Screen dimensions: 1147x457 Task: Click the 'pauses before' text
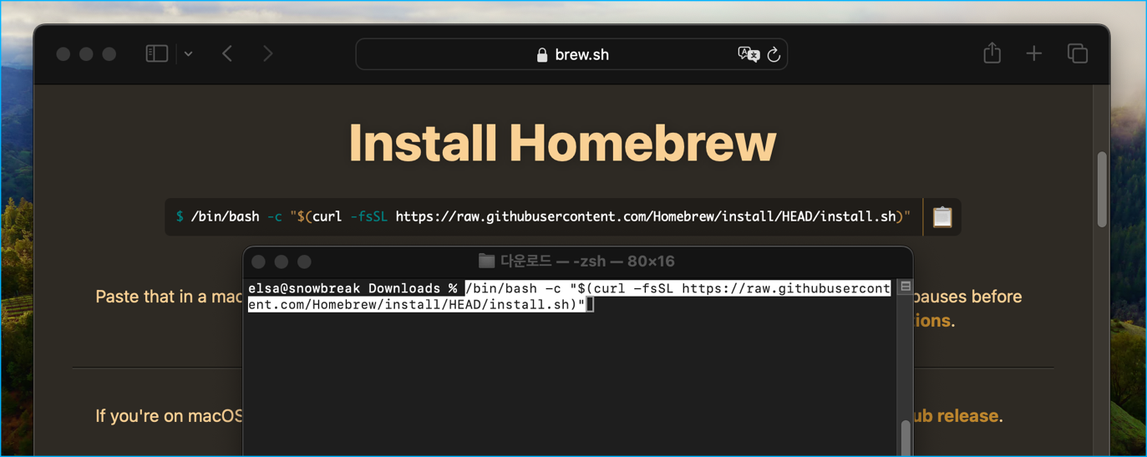click(x=967, y=297)
